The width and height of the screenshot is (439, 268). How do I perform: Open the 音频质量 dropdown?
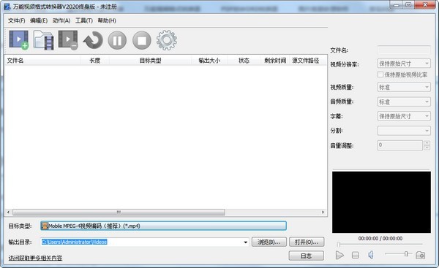404,102
